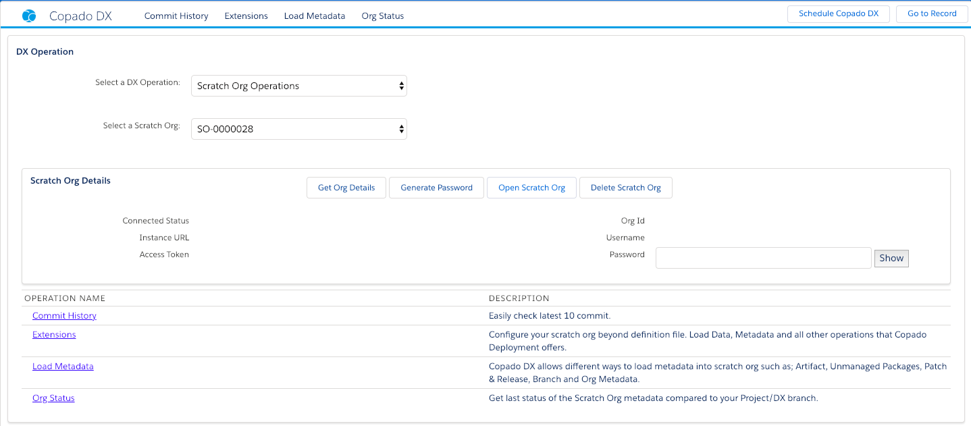Click the OPERATION NAME column header
The image size is (971, 426).
pos(65,298)
